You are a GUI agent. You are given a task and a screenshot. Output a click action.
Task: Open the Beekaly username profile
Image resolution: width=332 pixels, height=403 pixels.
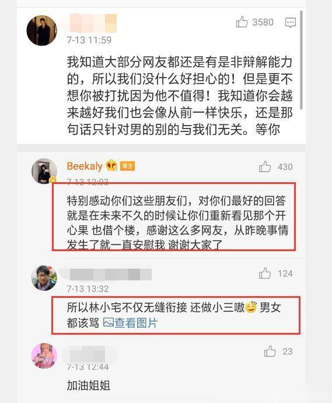[85, 166]
